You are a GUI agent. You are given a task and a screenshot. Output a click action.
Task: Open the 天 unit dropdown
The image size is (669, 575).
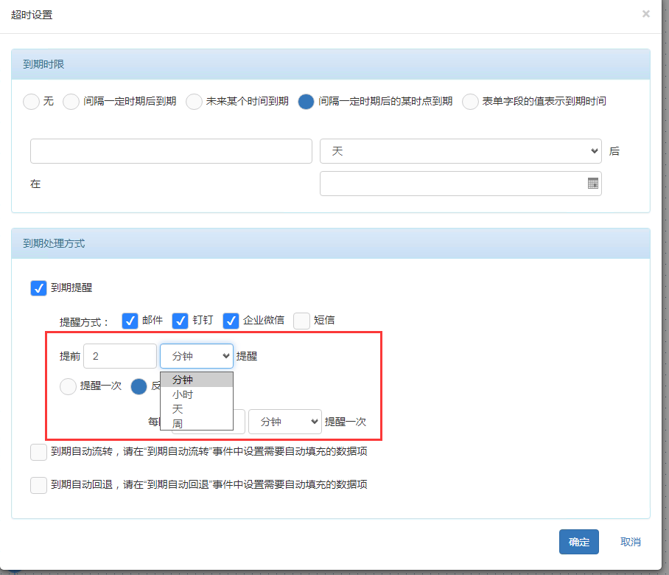tap(460, 151)
